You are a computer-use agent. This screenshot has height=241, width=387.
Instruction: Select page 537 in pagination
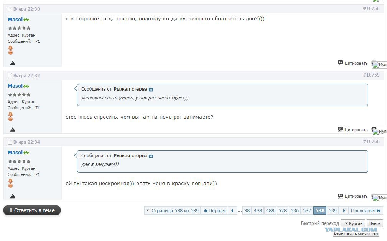(x=307, y=210)
